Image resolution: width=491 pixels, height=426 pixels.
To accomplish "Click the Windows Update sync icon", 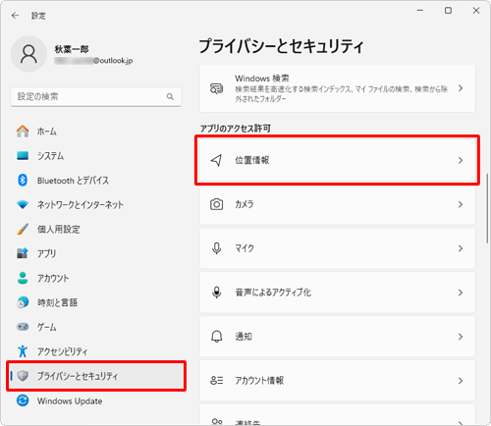I will coord(23,400).
